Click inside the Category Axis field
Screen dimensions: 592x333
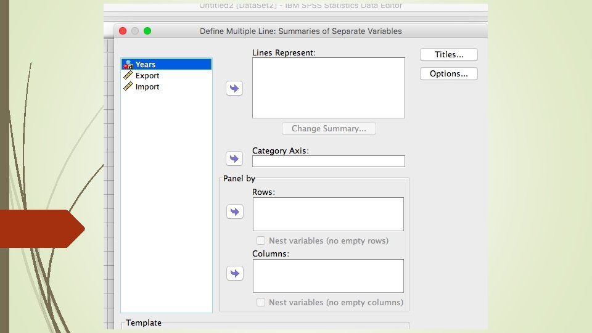[x=328, y=161]
